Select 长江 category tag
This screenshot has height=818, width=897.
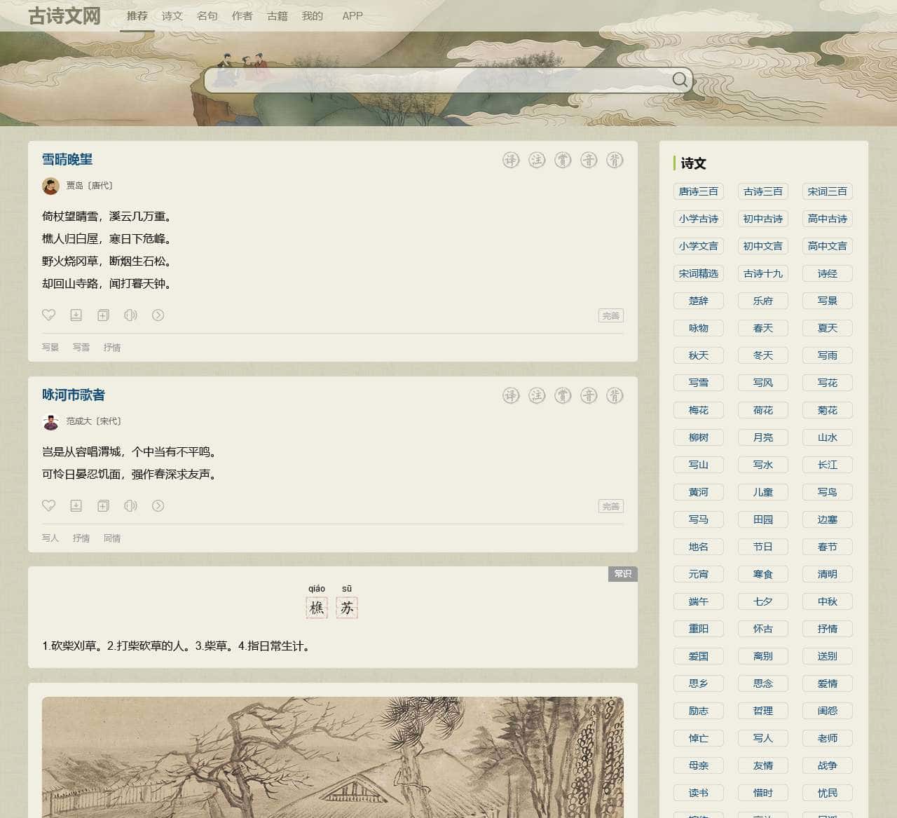pyautogui.click(x=828, y=465)
